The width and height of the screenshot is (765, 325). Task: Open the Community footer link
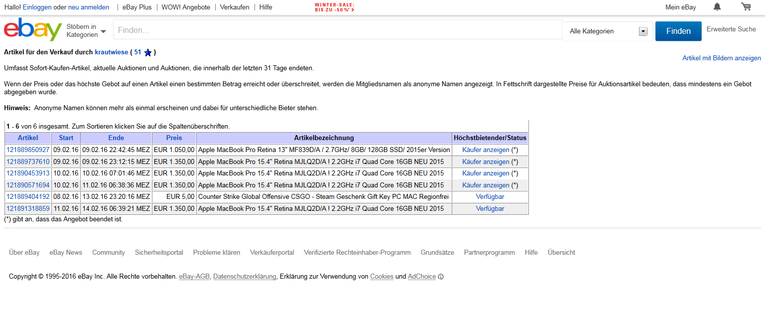tap(109, 253)
